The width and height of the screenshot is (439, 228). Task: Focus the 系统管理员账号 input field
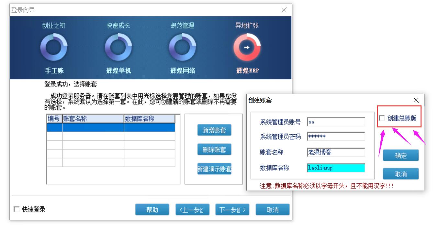click(336, 122)
